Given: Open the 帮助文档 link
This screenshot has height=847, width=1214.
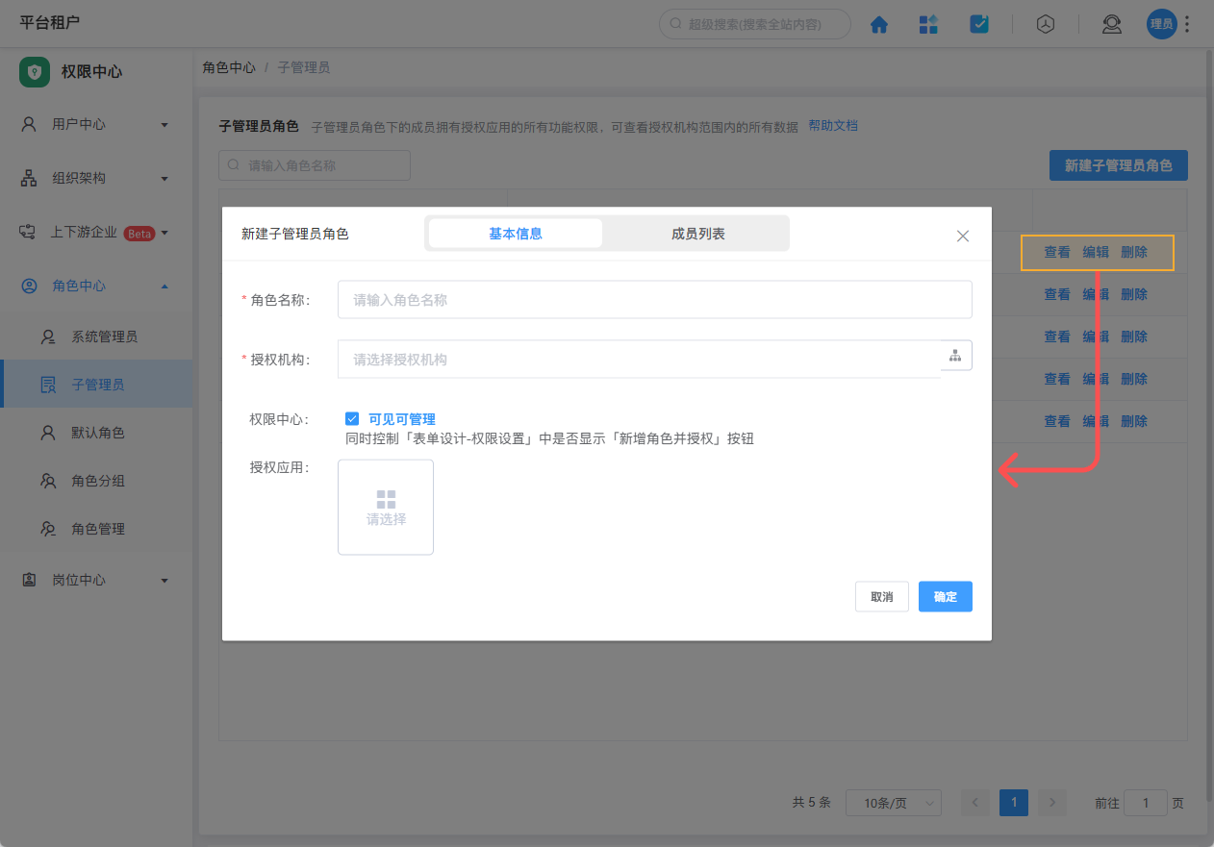Looking at the screenshot, I should click(831, 126).
